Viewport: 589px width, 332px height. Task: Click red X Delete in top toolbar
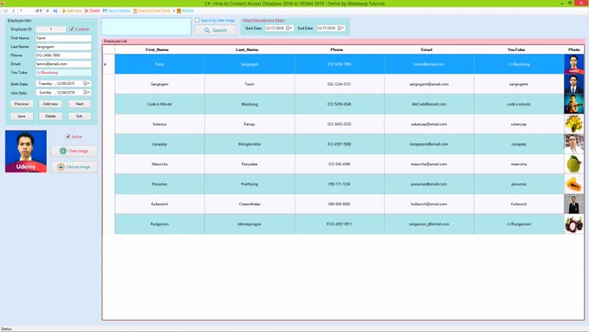(92, 11)
